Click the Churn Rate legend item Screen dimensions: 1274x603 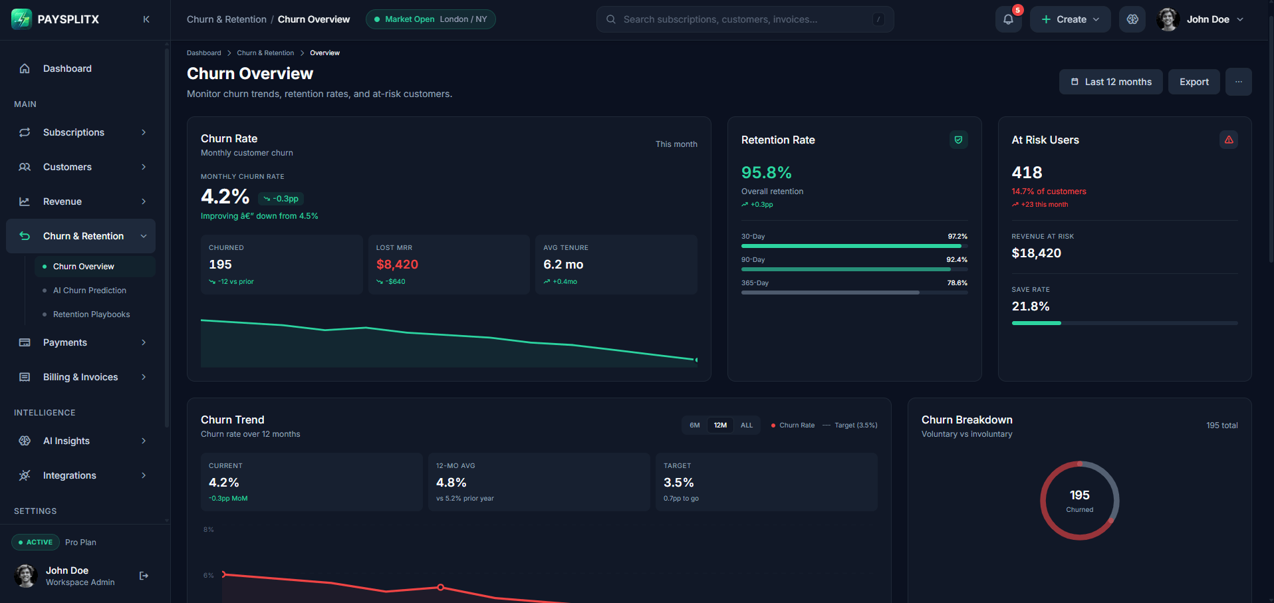point(793,425)
